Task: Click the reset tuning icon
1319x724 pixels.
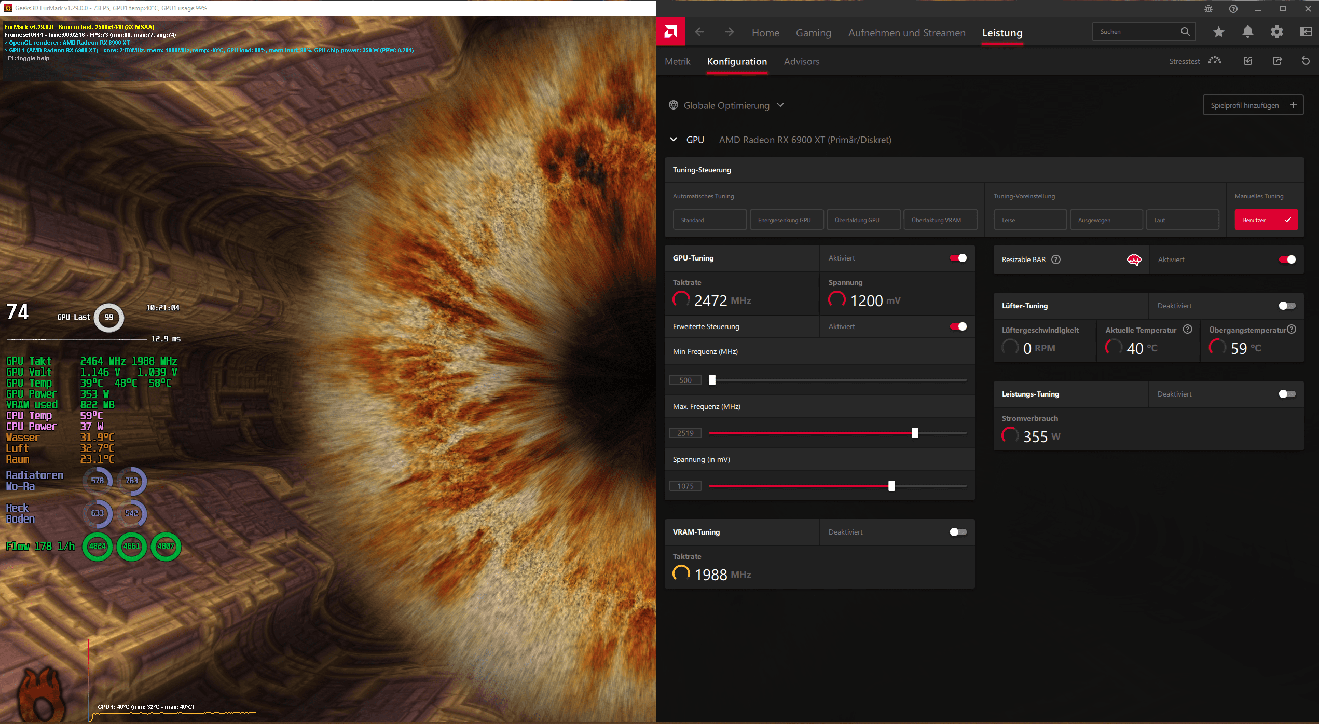Action: [1306, 61]
